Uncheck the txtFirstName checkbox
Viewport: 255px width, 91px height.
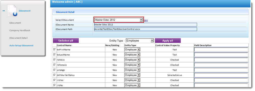pyautogui.click(x=54, y=49)
